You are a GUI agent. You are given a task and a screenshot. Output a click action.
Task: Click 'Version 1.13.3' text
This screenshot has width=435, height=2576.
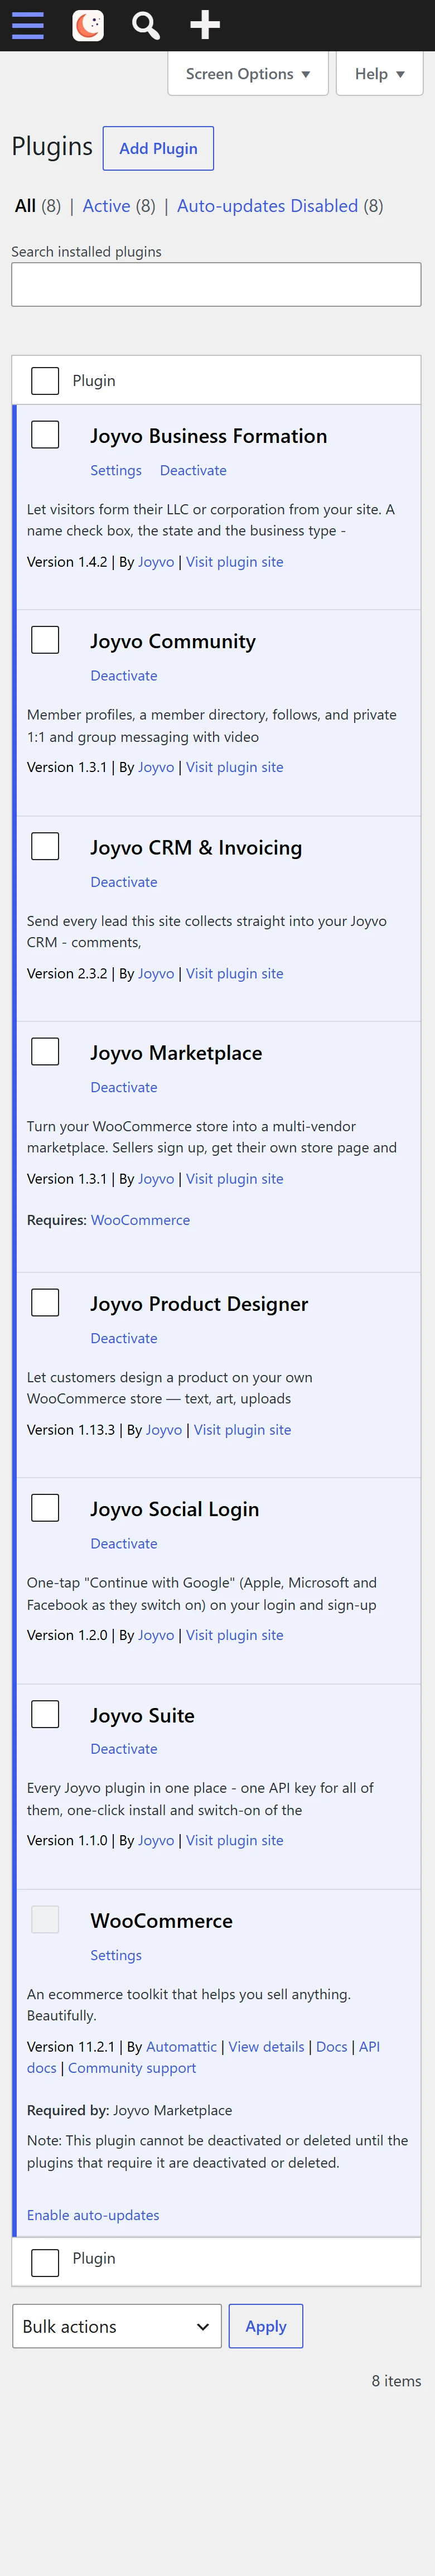coord(71,1430)
